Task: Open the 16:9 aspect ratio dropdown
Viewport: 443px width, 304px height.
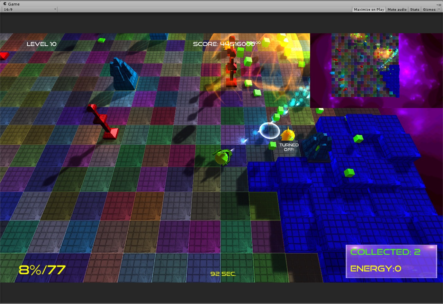Action: 30,9
